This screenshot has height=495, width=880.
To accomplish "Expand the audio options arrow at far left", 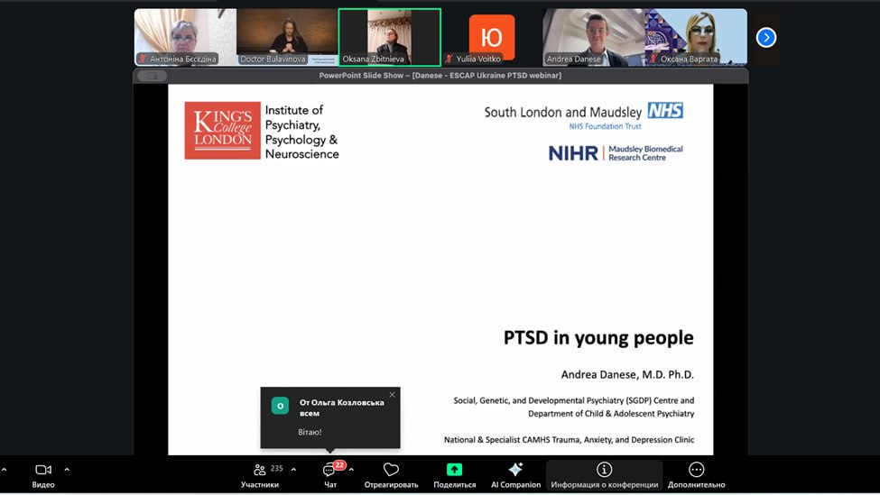I will pos(4,470).
